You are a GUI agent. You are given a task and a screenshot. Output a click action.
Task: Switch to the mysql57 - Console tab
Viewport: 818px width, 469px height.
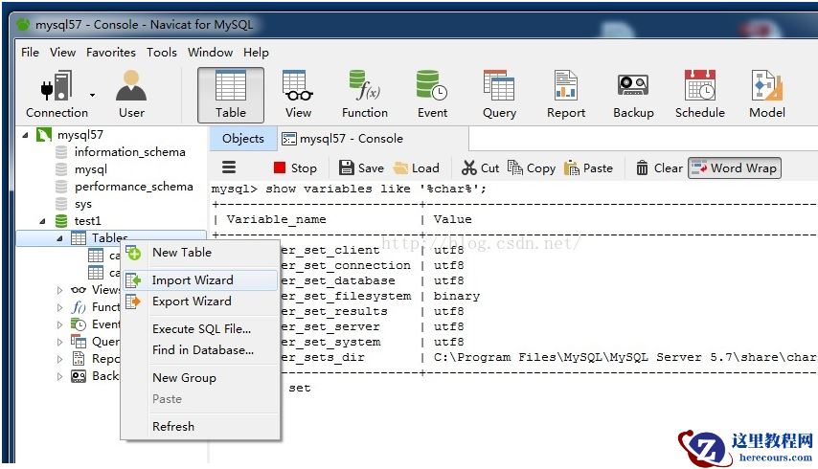(x=342, y=139)
